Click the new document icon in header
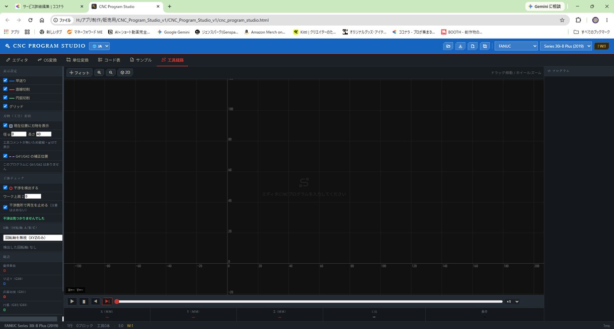Image resolution: width=614 pixels, height=329 pixels. [473, 46]
